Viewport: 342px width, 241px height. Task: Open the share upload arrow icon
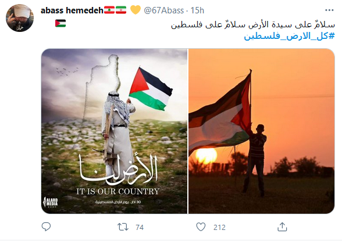(x=282, y=227)
